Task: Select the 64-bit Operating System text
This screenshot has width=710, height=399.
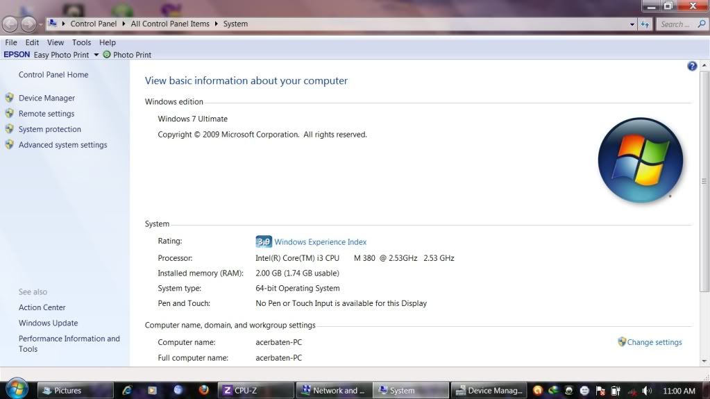Action: (x=298, y=289)
